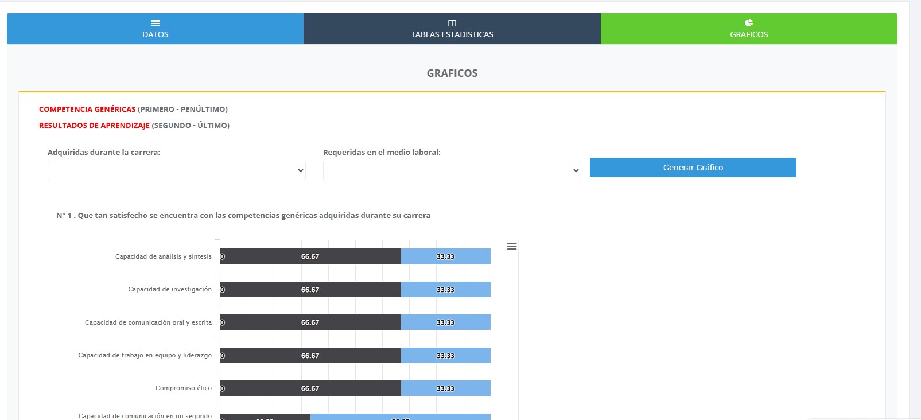Click the table icon above TABLAS ESTADISTICAS
This screenshot has height=420, width=921.
(x=452, y=23)
